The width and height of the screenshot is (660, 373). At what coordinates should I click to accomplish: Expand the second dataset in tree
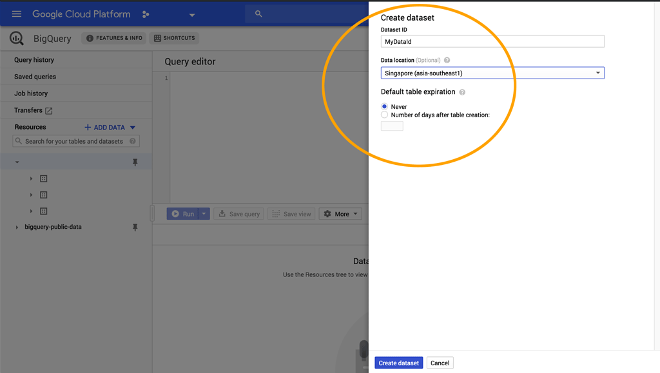click(x=31, y=195)
